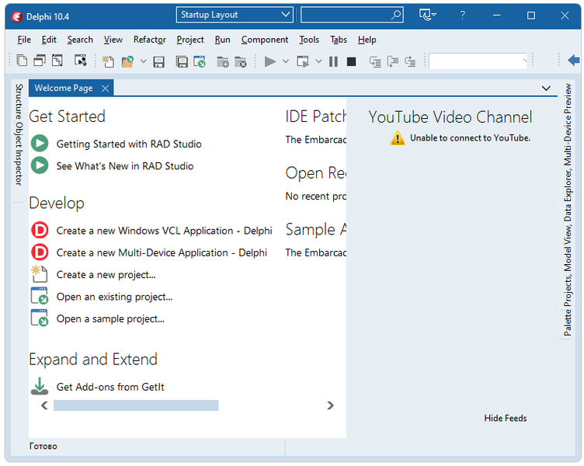Image resolution: width=584 pixels, height=466 pixels.
Task: Click the blue back arrow icon
Action: point(574,60)
